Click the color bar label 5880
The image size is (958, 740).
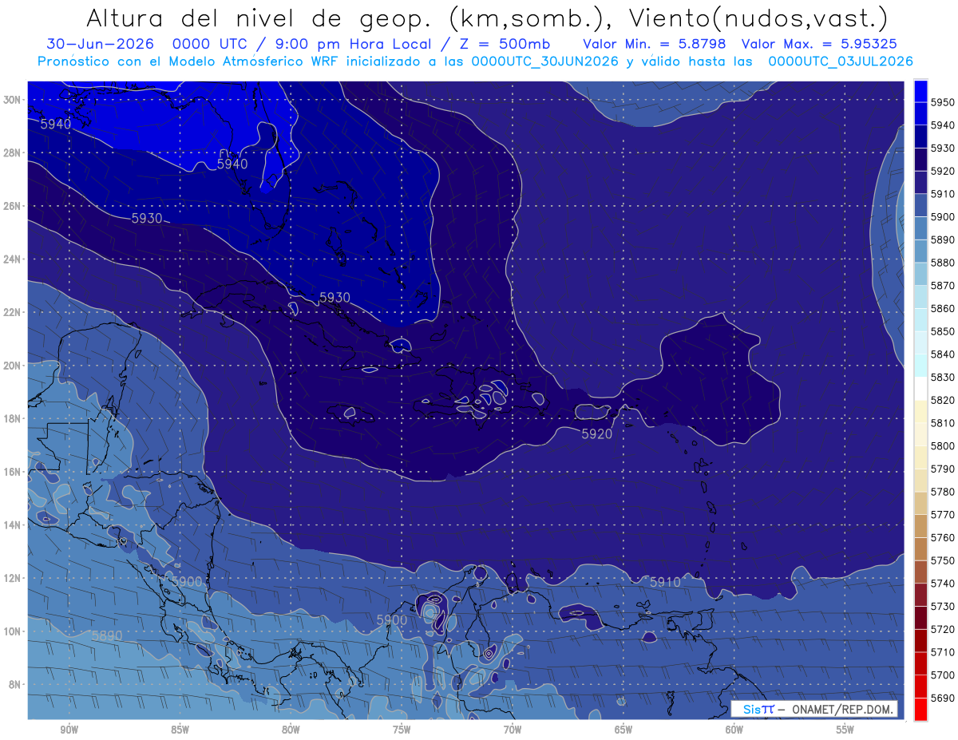(x=943, y=262)
